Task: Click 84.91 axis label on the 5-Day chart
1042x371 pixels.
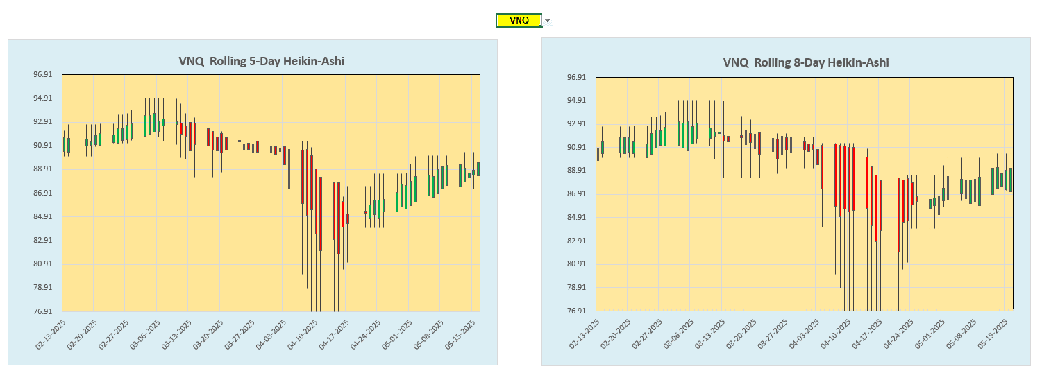Action: point(43,216)
